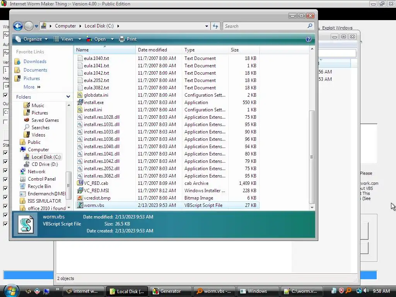Screen dimensions: 396x297
Task: Click the install.res.3082.dll file name
Action: [102, 176]
